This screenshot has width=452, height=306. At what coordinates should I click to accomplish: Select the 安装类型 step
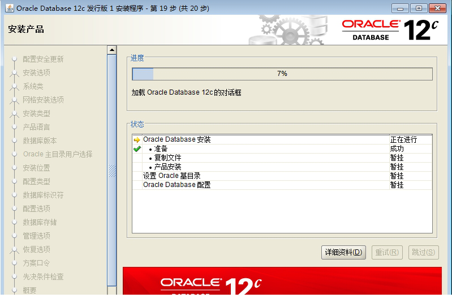pyautogui.click(x=36, y=113)
